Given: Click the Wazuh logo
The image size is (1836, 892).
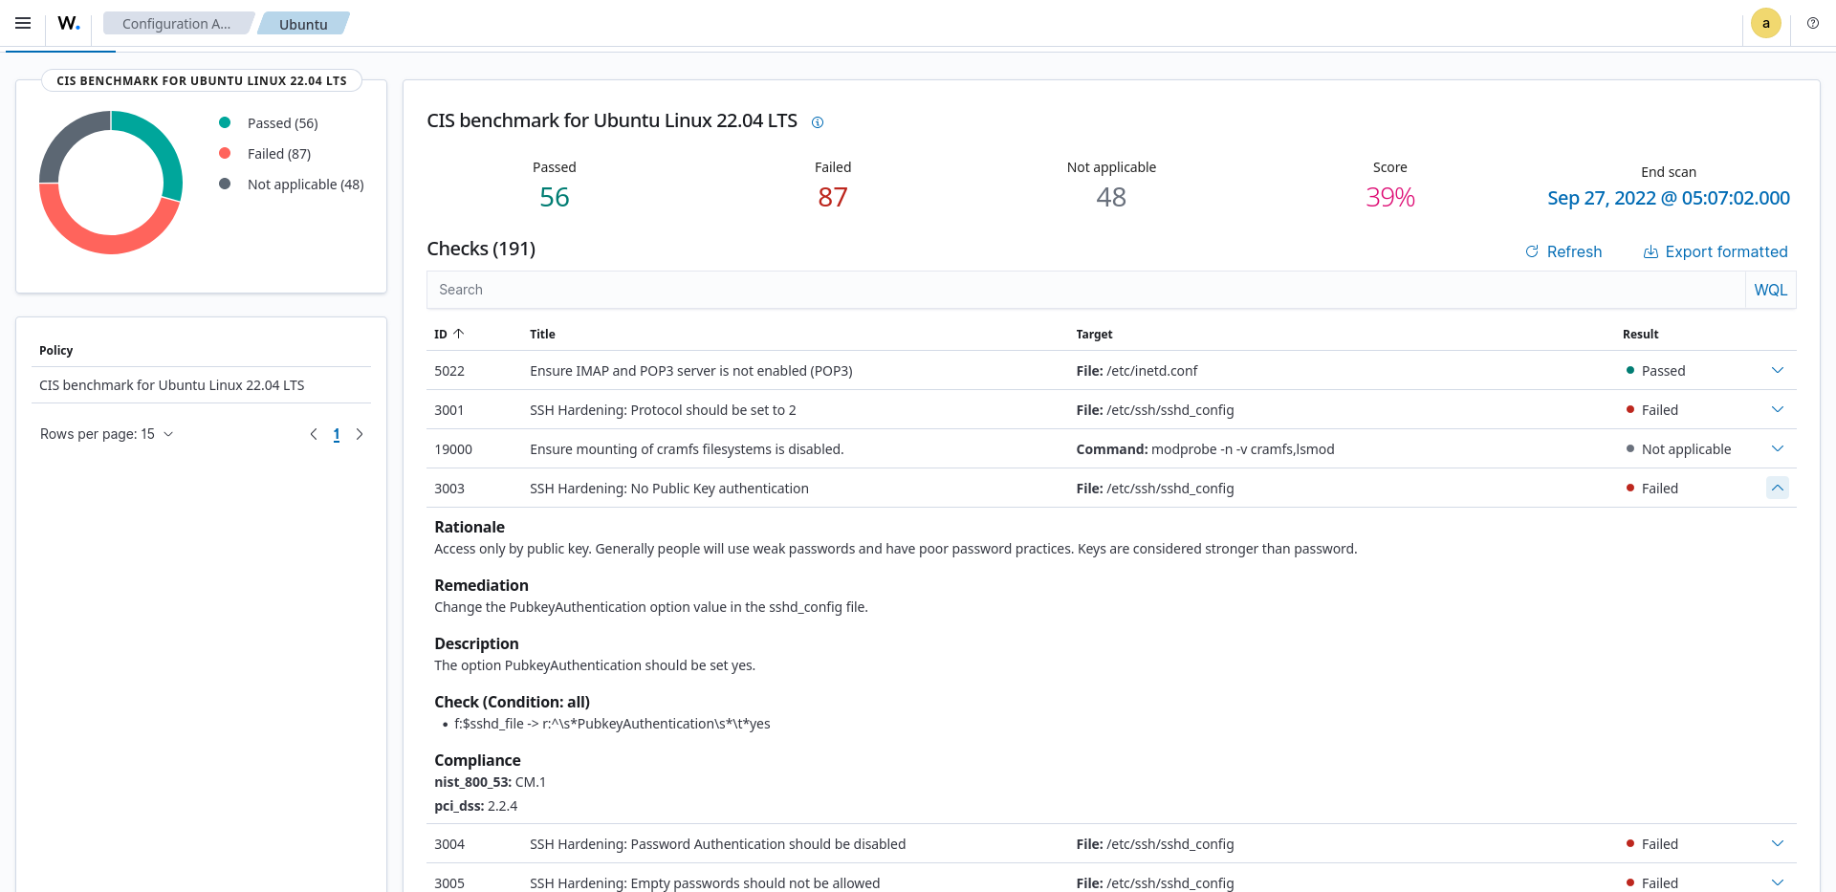Looking at the screenshot, I should pyautogui.click(x=67, y=24).
